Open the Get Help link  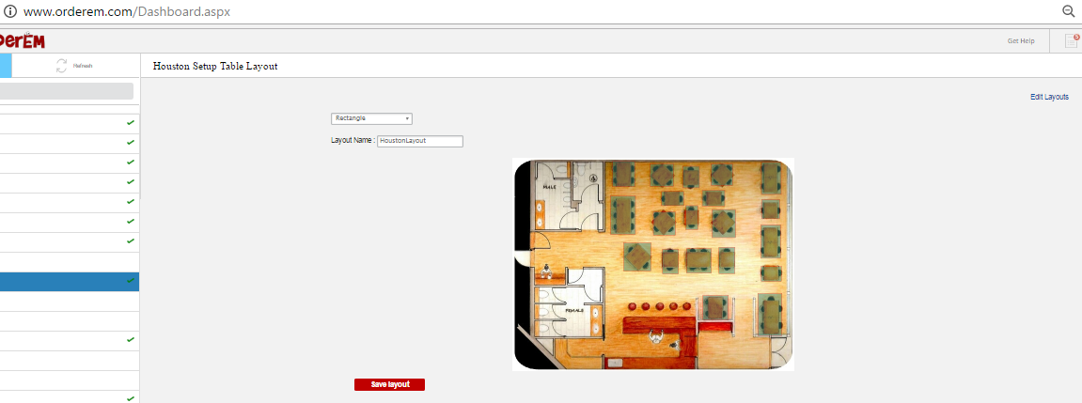1020,40
